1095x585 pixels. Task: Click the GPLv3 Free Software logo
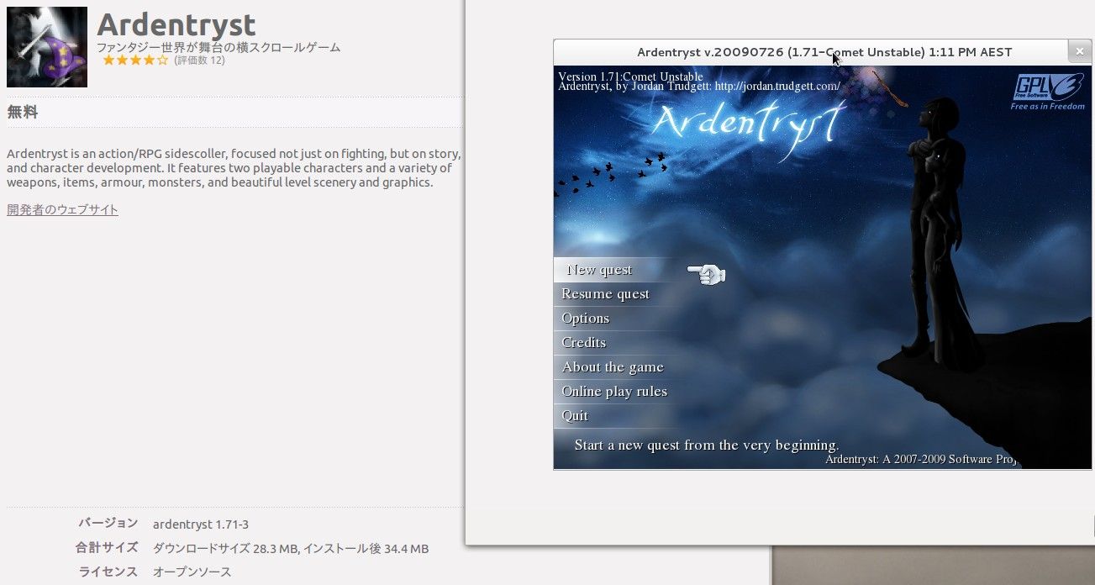[x=1047, y=92]
